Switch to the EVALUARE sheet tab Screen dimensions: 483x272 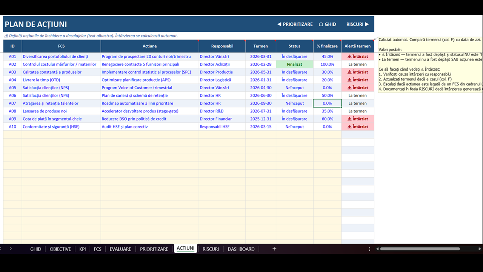coord(120,249)
